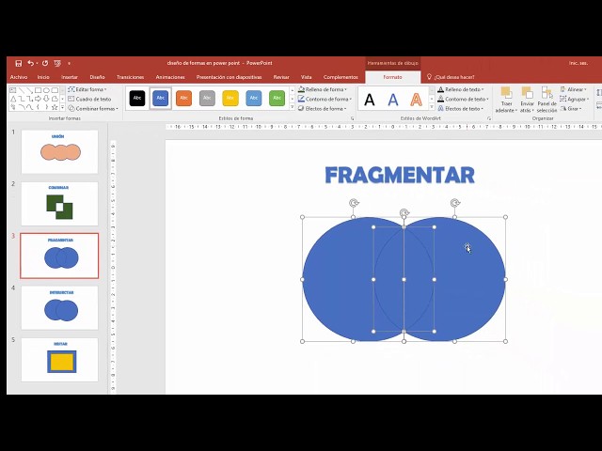The width and height of the screenshot is (602, 451).
Task: Apply the yellow shape style swatch
Action: 230,98
